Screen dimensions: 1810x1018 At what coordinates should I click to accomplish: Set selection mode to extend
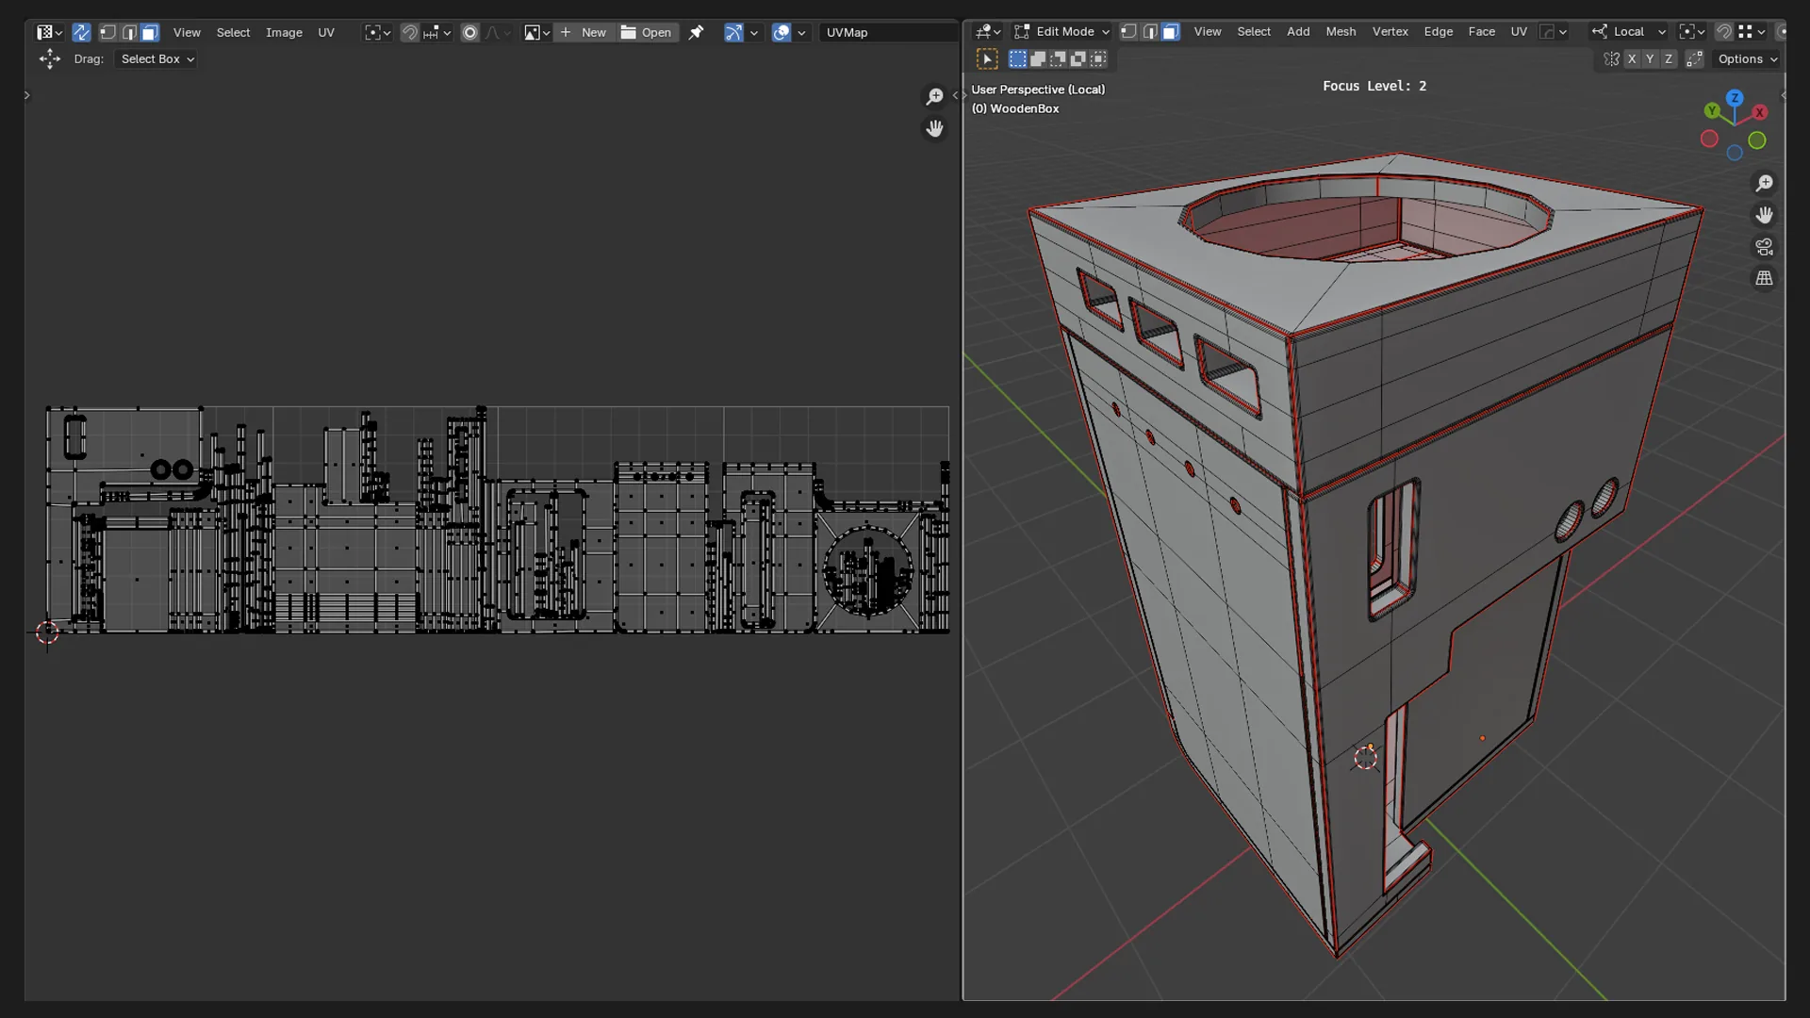pyautogui.click(x=1038, y=58)
